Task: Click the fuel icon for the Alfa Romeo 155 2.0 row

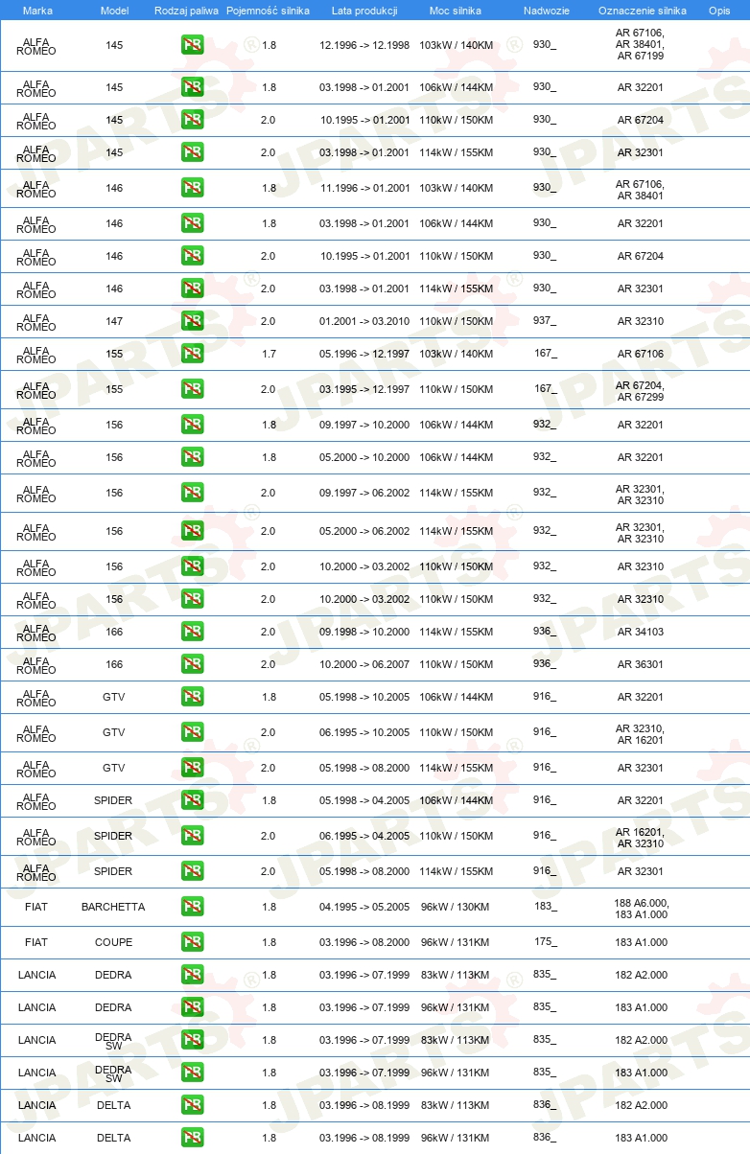Action: point(193,389)
